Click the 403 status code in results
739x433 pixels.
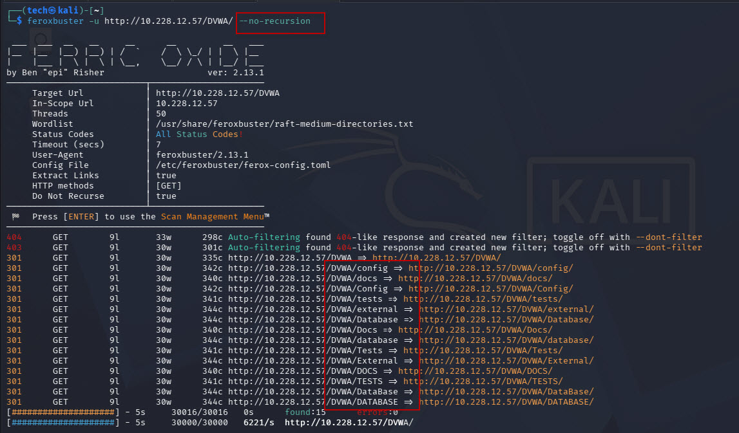(x=14, y=248)
